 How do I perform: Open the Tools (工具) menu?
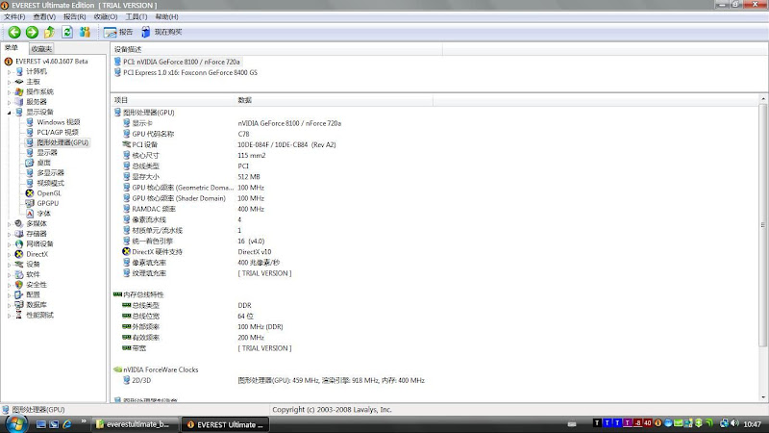pos(136,16)
